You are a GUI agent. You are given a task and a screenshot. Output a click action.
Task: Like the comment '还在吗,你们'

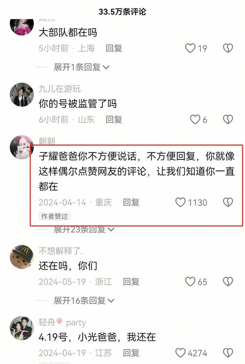[x=190, y=282]
